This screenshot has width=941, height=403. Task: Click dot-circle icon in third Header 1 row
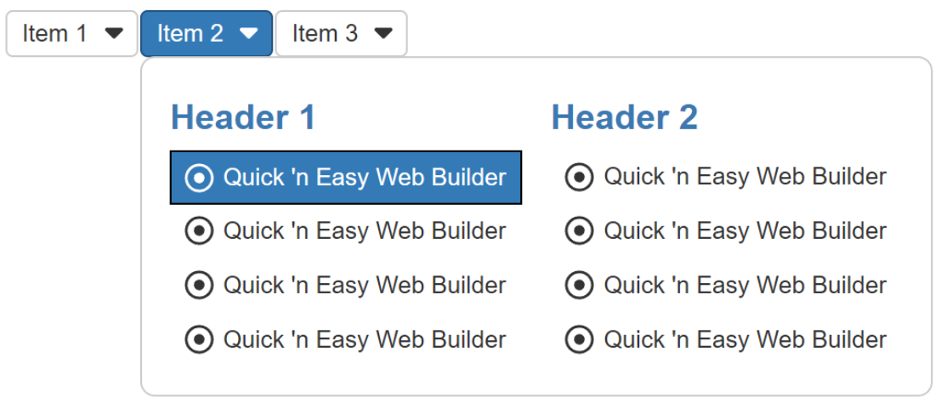(x=199, y=286)
